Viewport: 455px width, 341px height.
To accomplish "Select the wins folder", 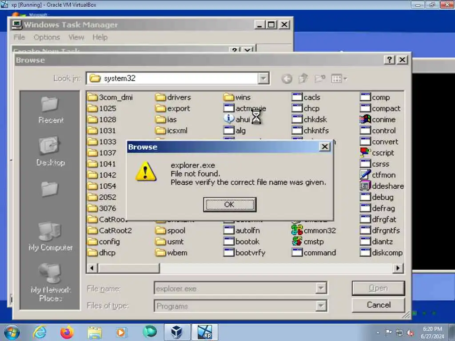I will coord(237,97).
